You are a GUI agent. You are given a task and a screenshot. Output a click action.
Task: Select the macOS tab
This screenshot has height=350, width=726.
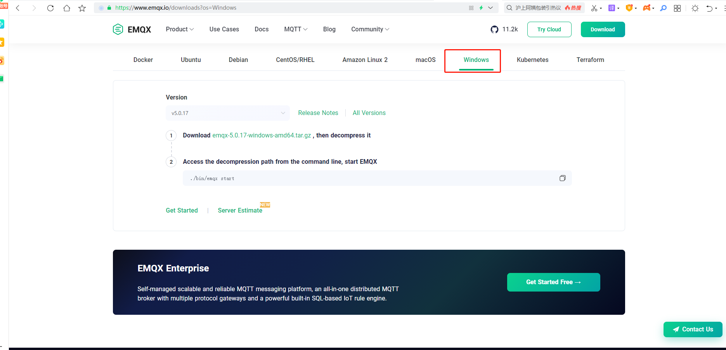pyautogui.click(x=426, y=60)
